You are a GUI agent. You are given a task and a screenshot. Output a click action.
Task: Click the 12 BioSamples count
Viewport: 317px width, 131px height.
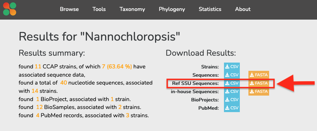click(39, 108)
